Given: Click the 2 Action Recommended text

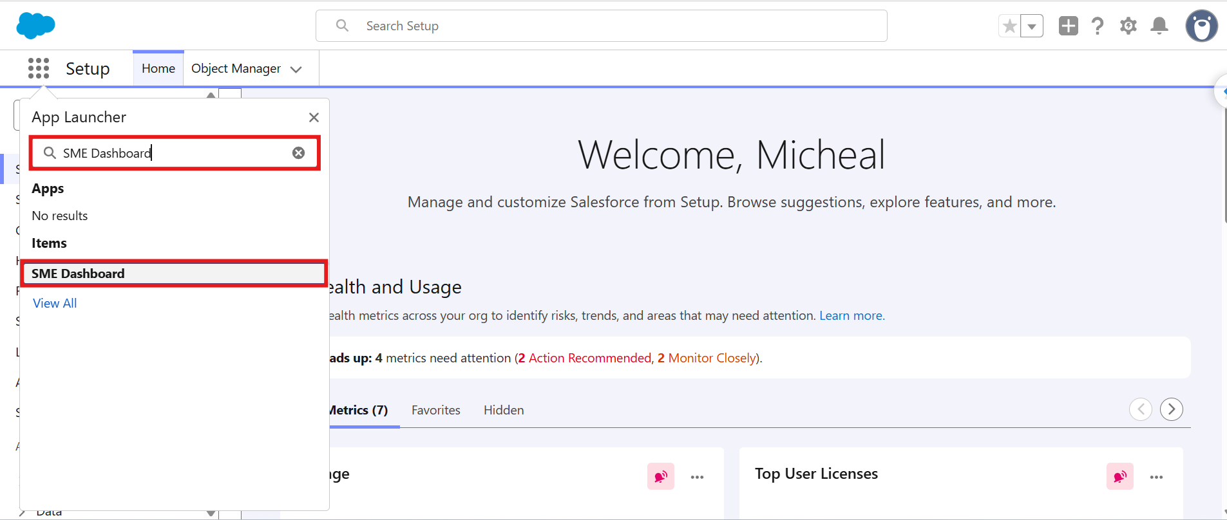Looking at the screenshot, I should pyautogui.click(x=585, y=358).
